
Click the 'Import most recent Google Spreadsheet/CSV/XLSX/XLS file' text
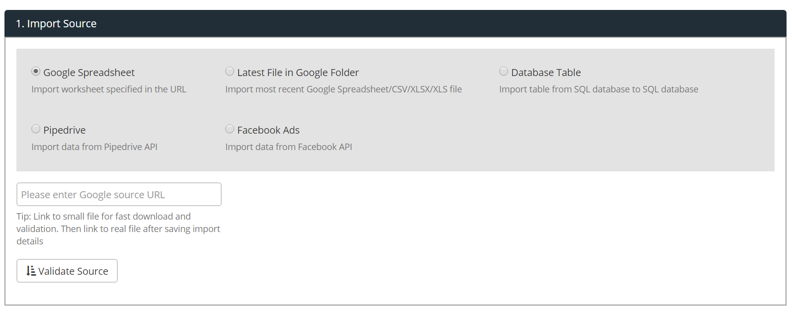click(x=343, y=89)
